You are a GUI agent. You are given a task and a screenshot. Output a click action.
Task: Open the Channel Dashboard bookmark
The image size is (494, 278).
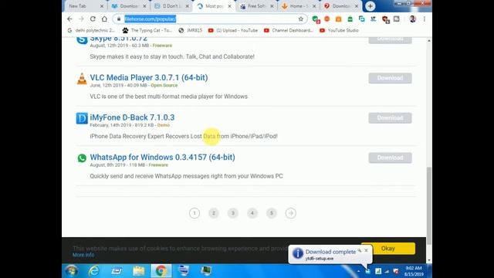[289, 31]
